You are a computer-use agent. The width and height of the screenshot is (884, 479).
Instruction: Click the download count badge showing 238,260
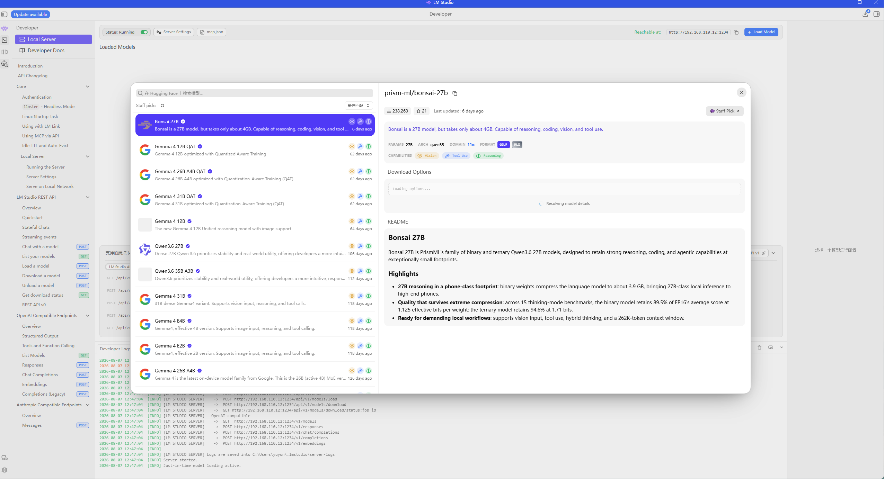coord(398,111)
